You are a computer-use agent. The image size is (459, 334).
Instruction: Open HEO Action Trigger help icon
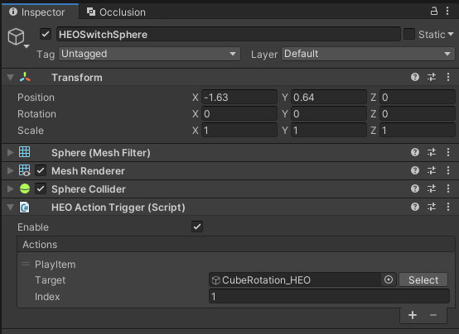[x=415, y=208]
